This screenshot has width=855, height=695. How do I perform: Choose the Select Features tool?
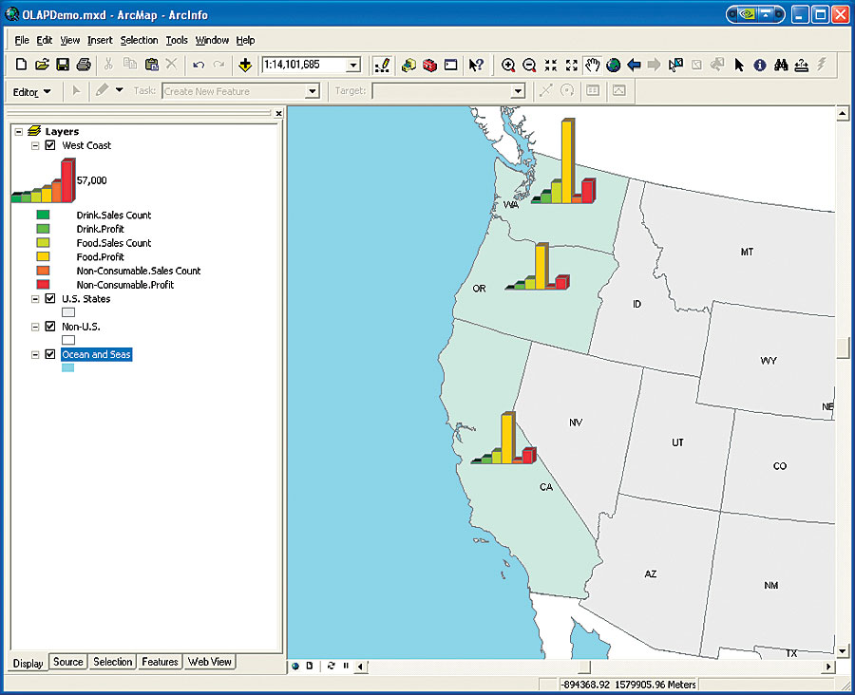coord(676,65)
